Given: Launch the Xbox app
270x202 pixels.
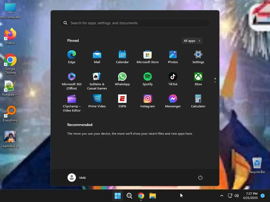Looking at the screenshot, I should coord(198,79).
